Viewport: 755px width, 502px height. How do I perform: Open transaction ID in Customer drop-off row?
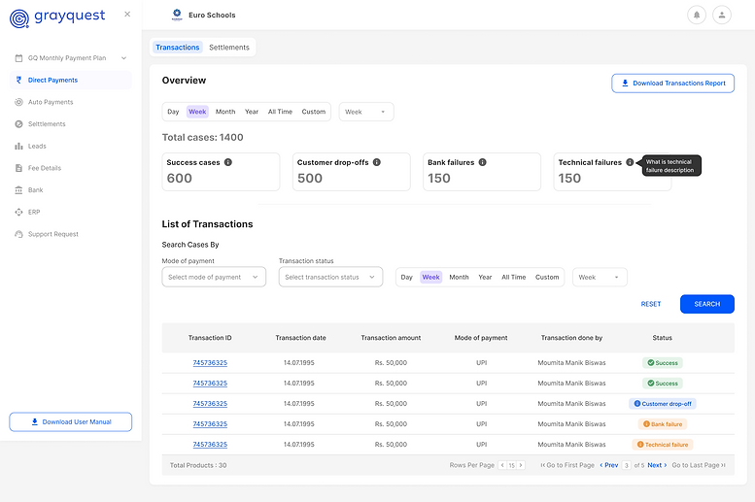(x=210, y=404)
